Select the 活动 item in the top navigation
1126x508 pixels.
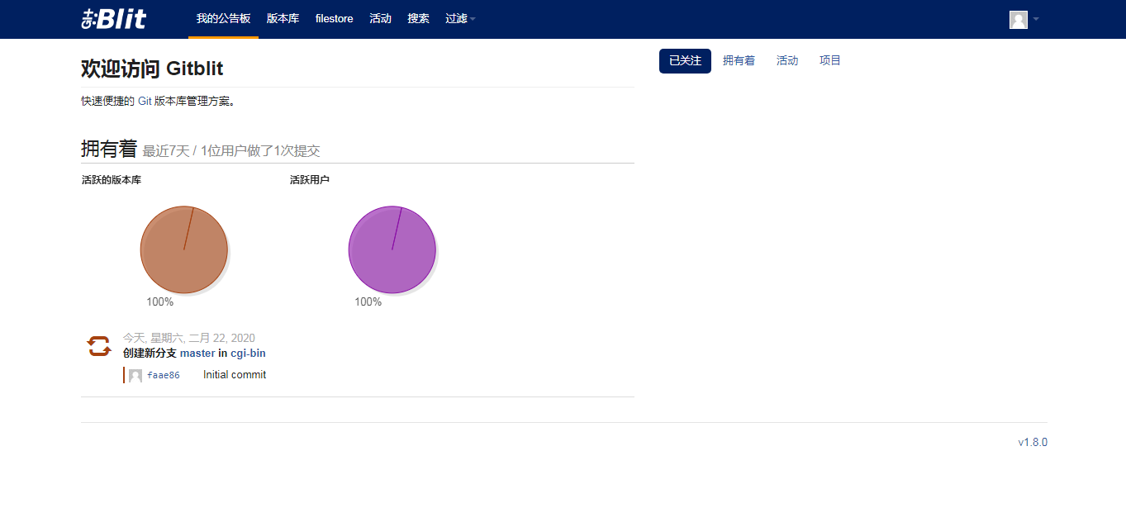click(380, 18)
